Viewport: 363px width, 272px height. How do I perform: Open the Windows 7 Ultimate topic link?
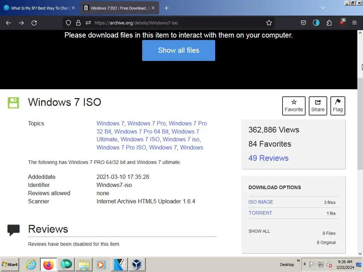[x=148, y=135]
